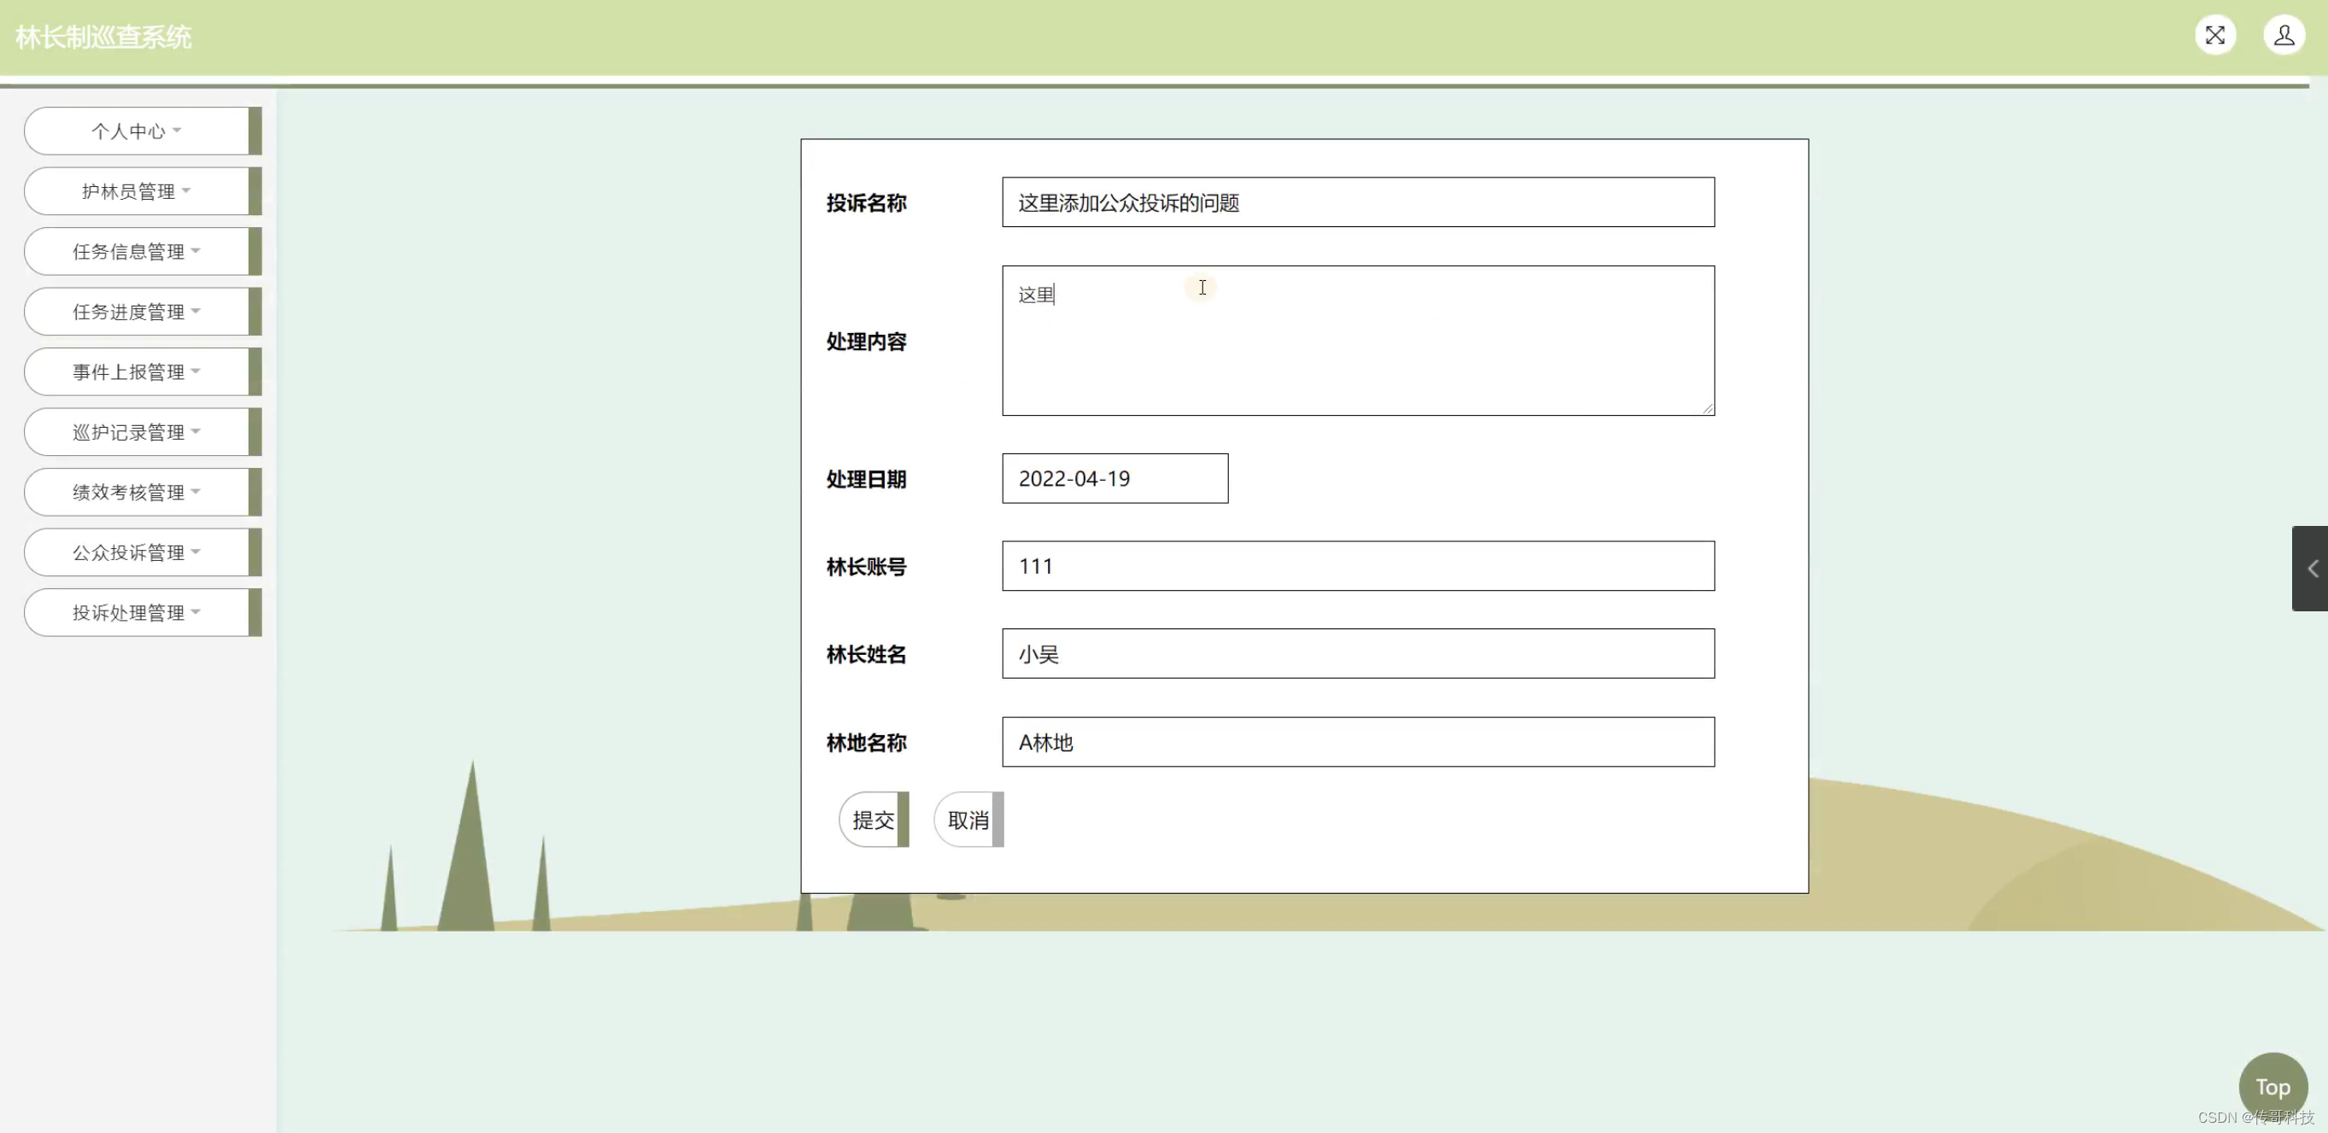Expand the 绩效考核管理 menu
This screenshot has width=2328, height=1133.
[x=137, y=493]
